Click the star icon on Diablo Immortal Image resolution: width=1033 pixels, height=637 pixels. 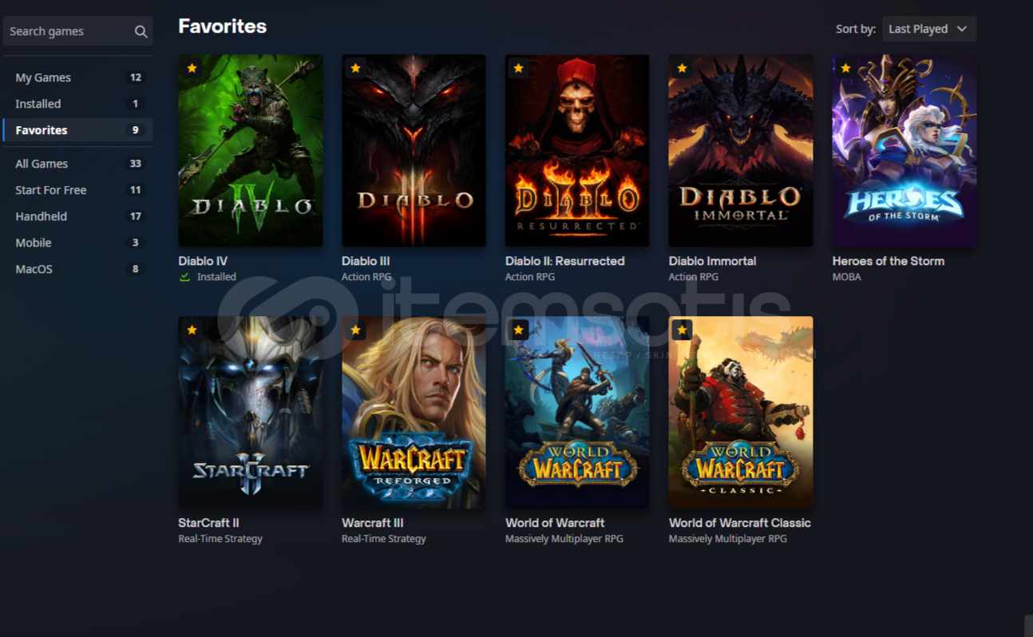click(682, 68)
